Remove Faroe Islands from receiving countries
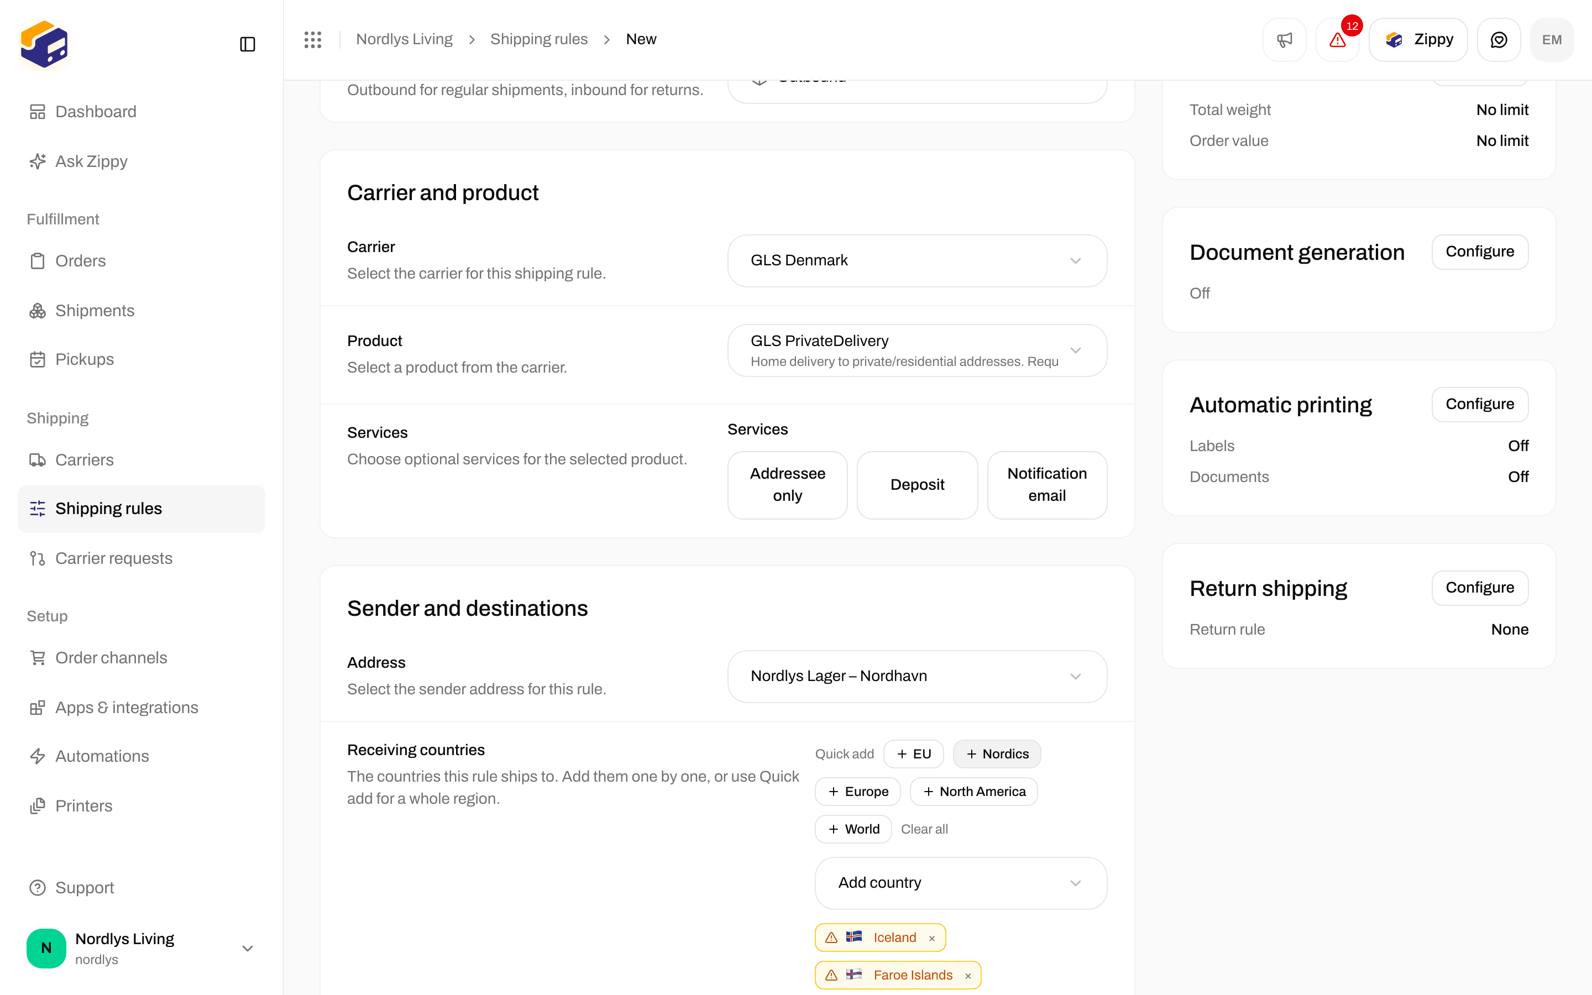Image resolution: width=1592 pixels, height=995 pixels. [x=968, y=975]
